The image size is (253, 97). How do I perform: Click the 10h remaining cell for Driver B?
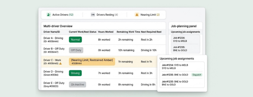(x=126, y=50)
